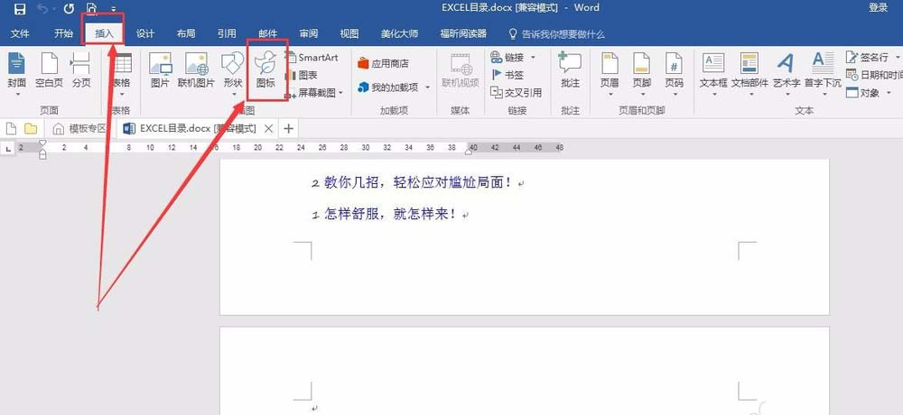
Task: Insert a 图表 chart
Action: 302,75
